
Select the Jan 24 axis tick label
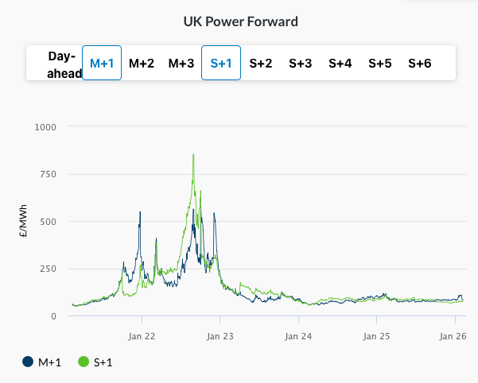pyautogui.click(x=298, y=336)
